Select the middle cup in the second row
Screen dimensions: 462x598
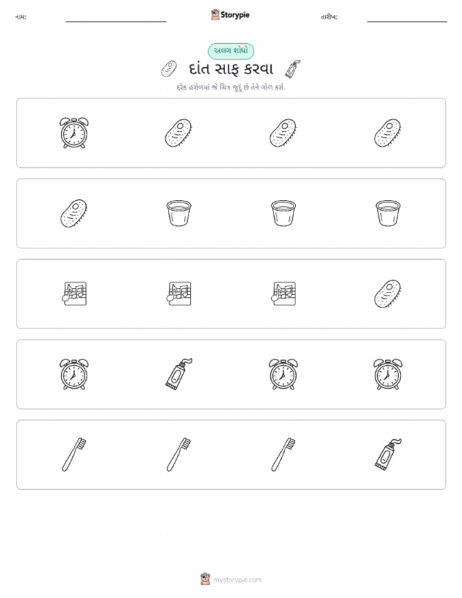[x=283, y=213]
